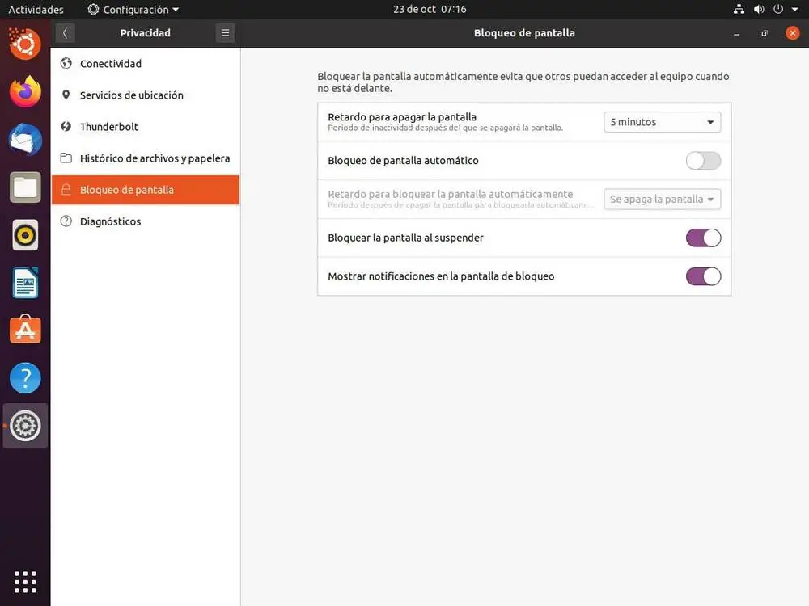809x606 pixels.
Task: Click the Retardo para apagar la pantalla label
Action: 402,117
